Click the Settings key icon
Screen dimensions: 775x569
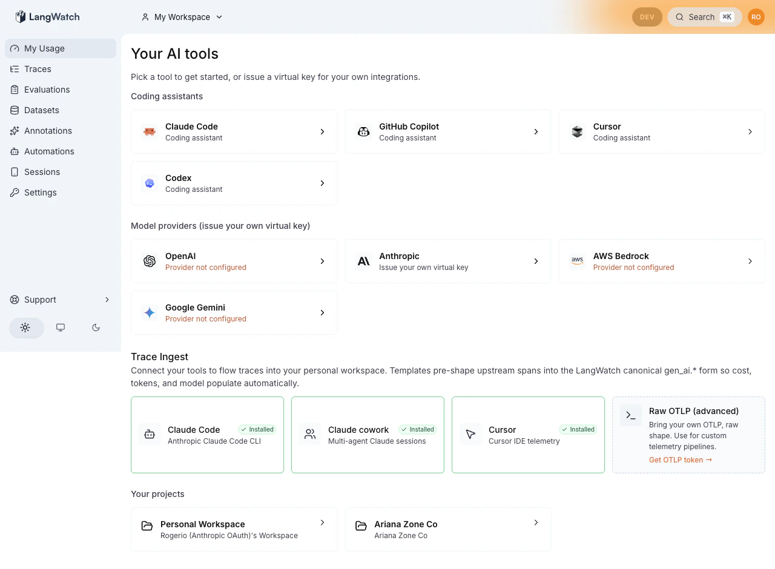[15, 192]
